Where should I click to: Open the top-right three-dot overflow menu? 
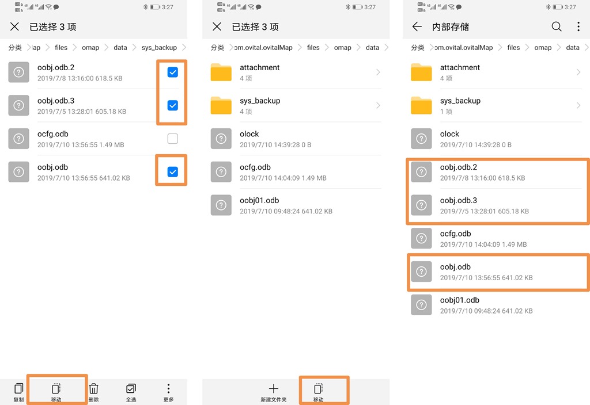click(x=578, y=27)
